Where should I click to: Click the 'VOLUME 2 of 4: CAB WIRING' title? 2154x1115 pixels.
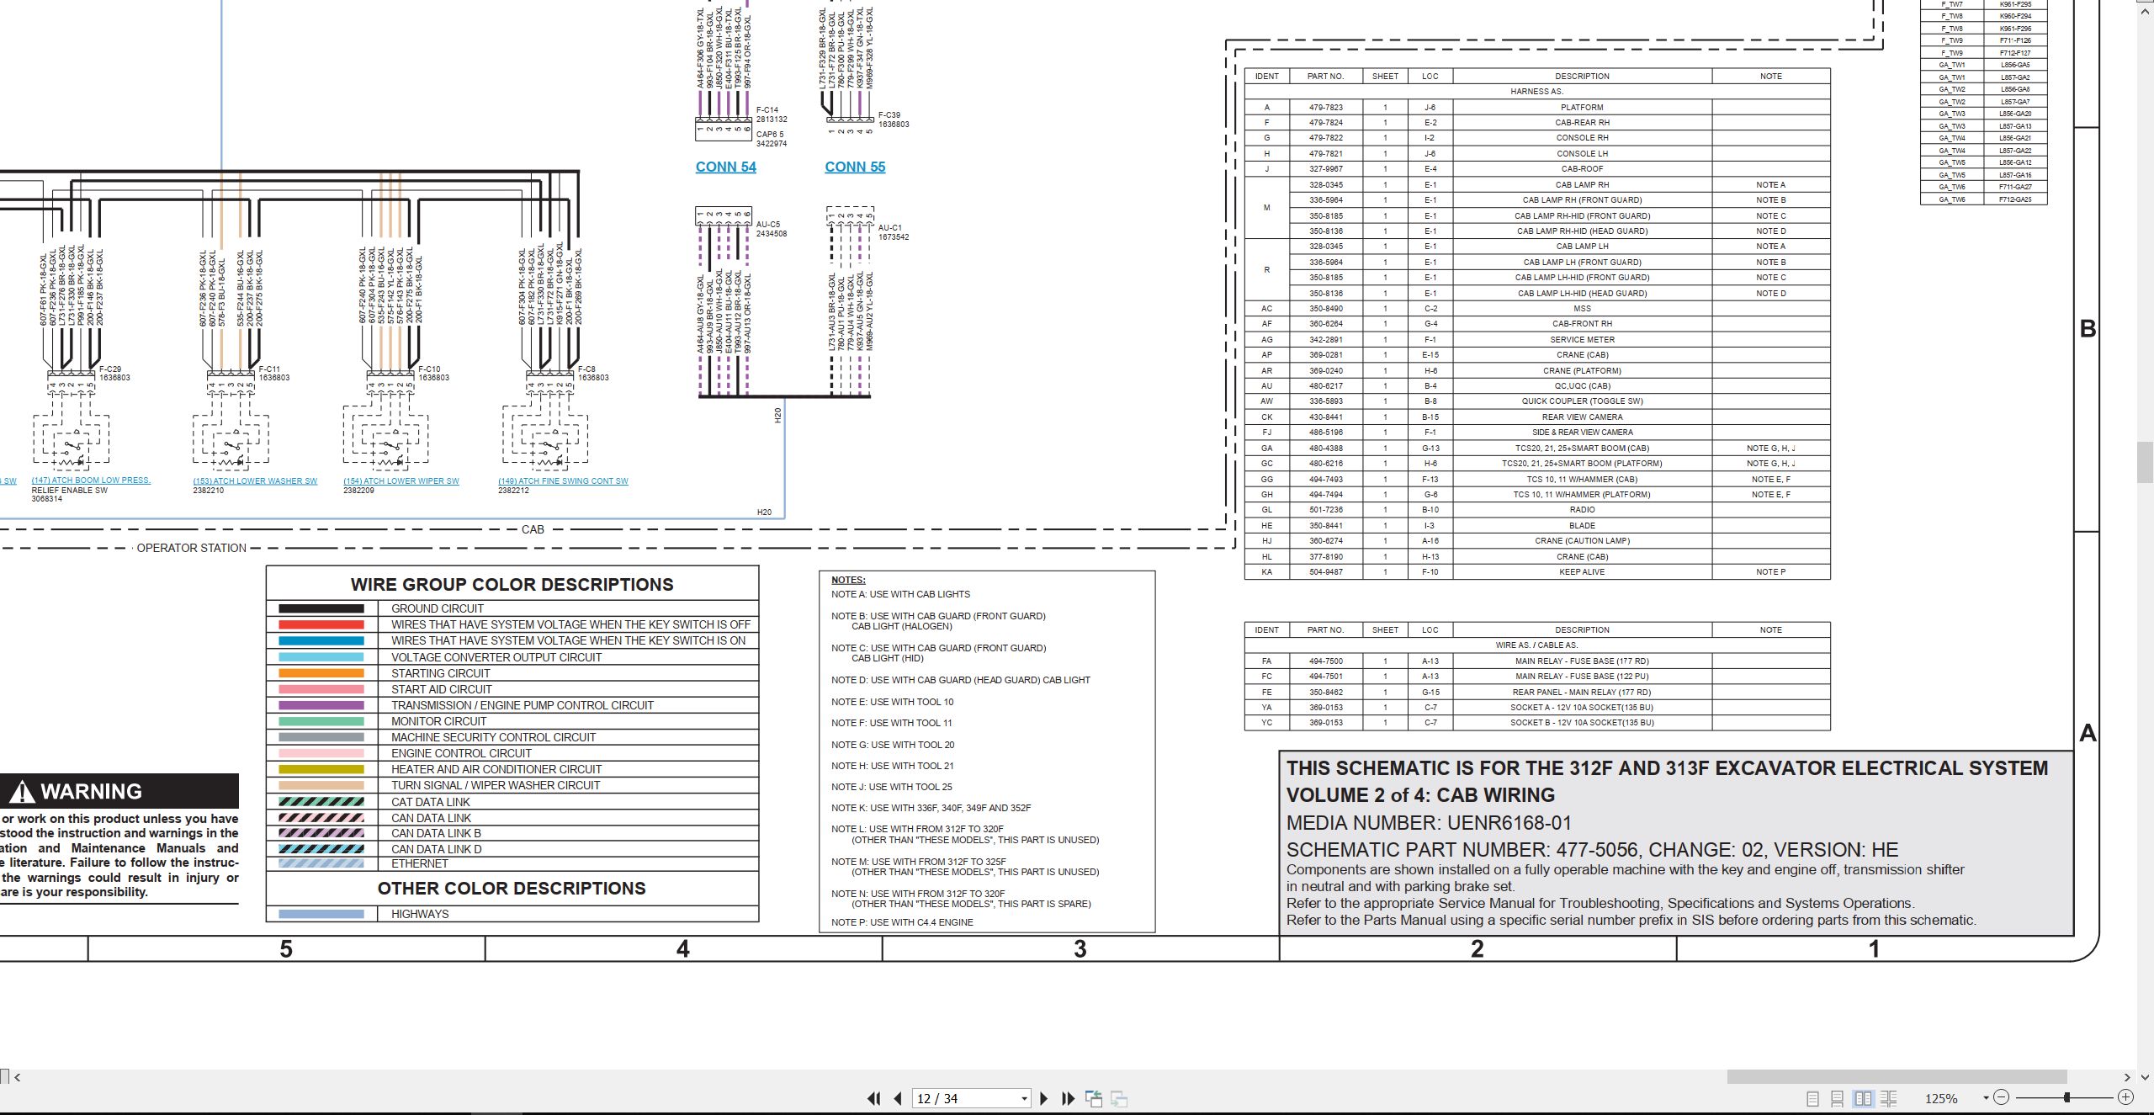coord(1420,795)
